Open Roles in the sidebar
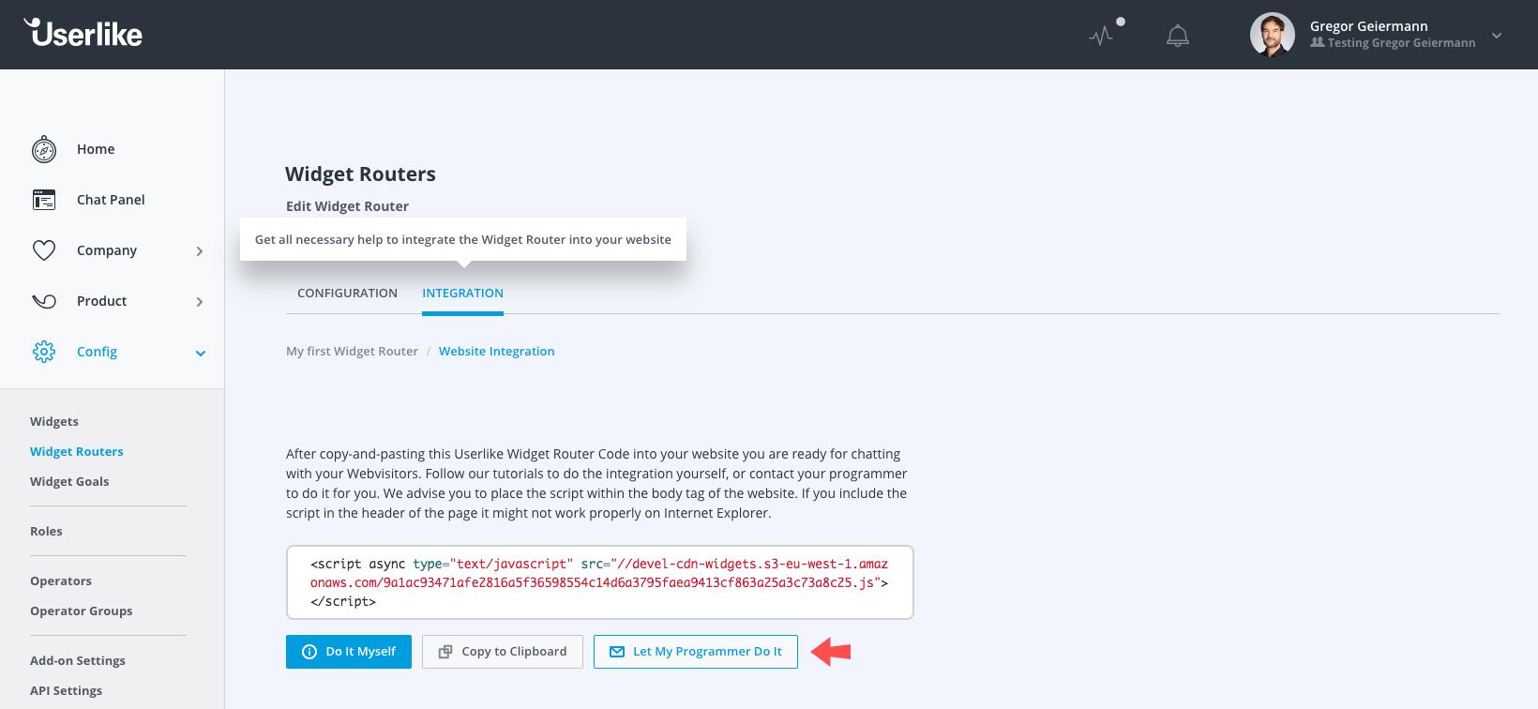 [46, 532]
